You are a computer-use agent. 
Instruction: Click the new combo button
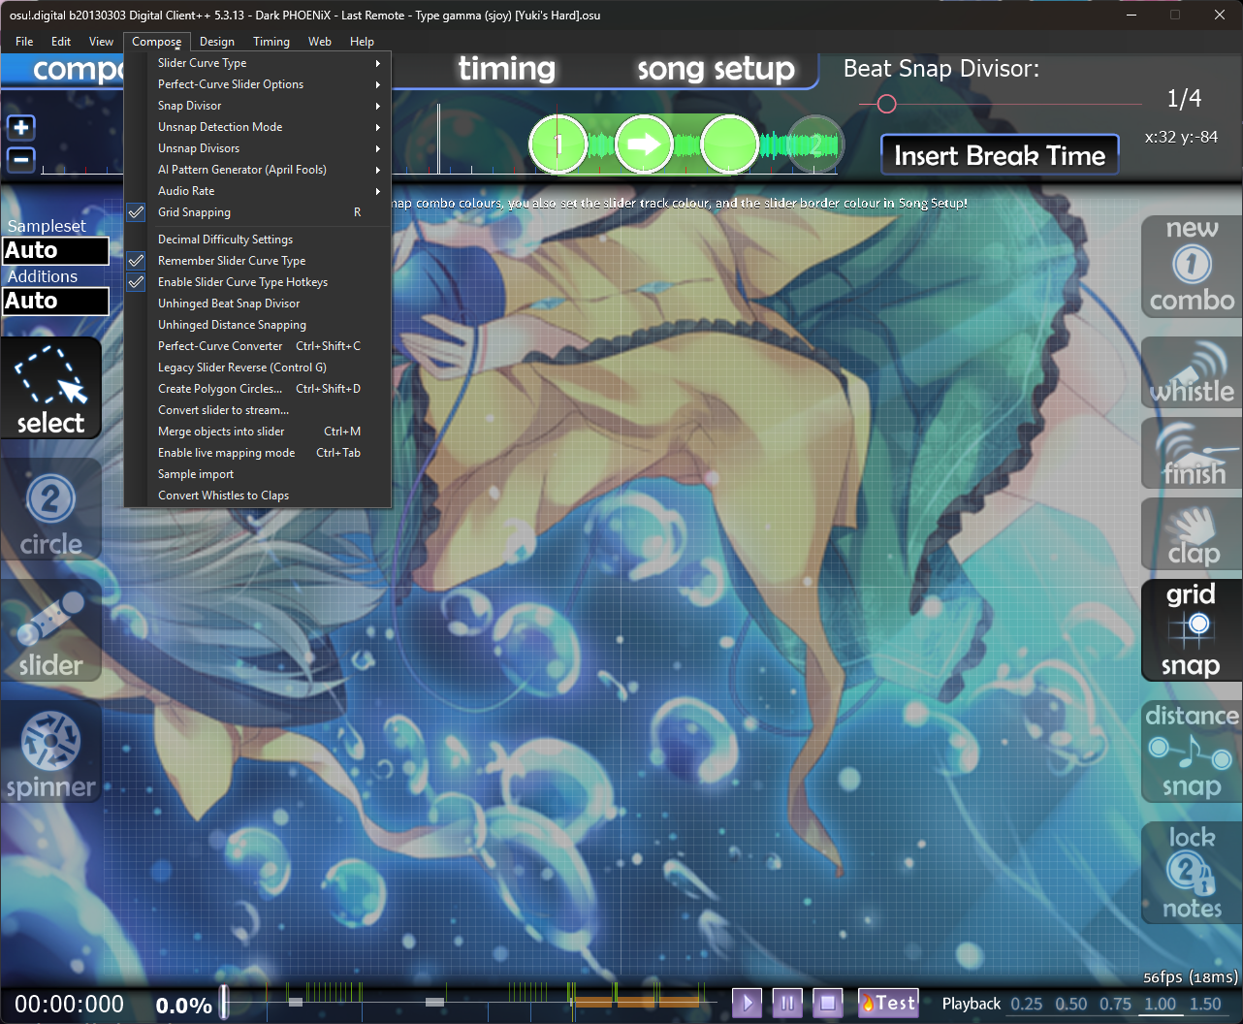1192,266
